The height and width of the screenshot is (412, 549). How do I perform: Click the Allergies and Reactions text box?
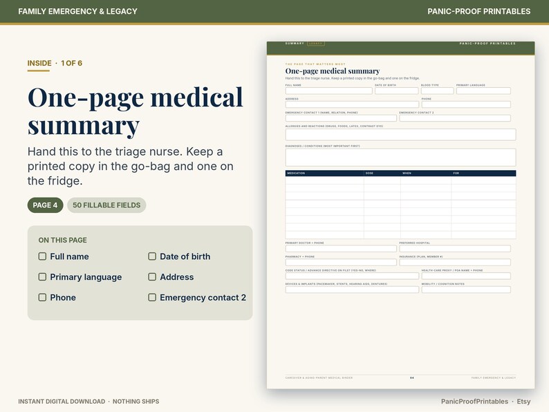tap(400, 134)
